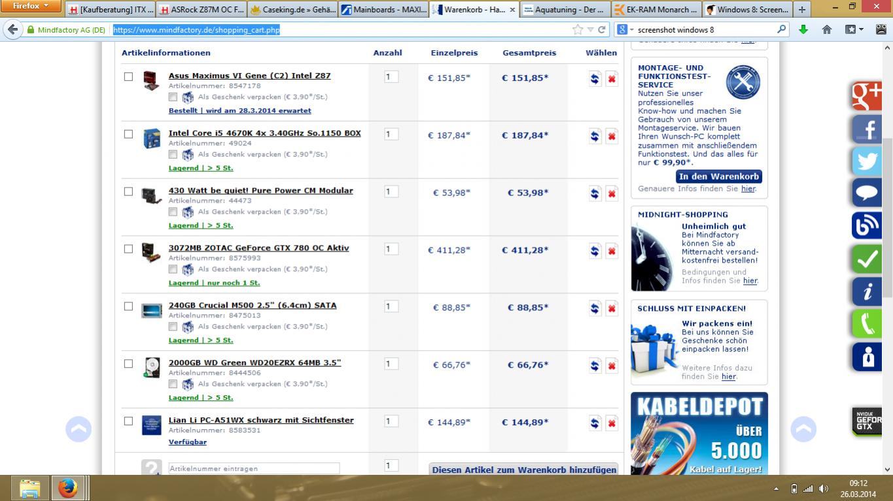Image resolution: width=893 pixels, height=501 pixels.
Task: Open search engine selector dropdown
Action: tap(625, 29)
